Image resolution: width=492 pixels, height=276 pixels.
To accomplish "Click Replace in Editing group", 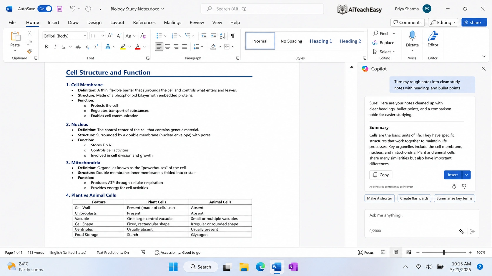I will point(383,43).
